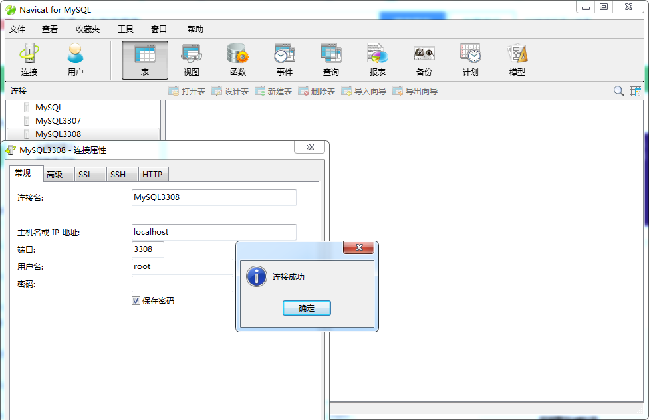This screenshot has width=649, height=420.
Task: Open the 模型 (Model) toolbar icon
Action: pos(517,60)
